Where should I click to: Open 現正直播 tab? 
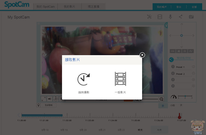pyautogui.click(x=94, y=6)
